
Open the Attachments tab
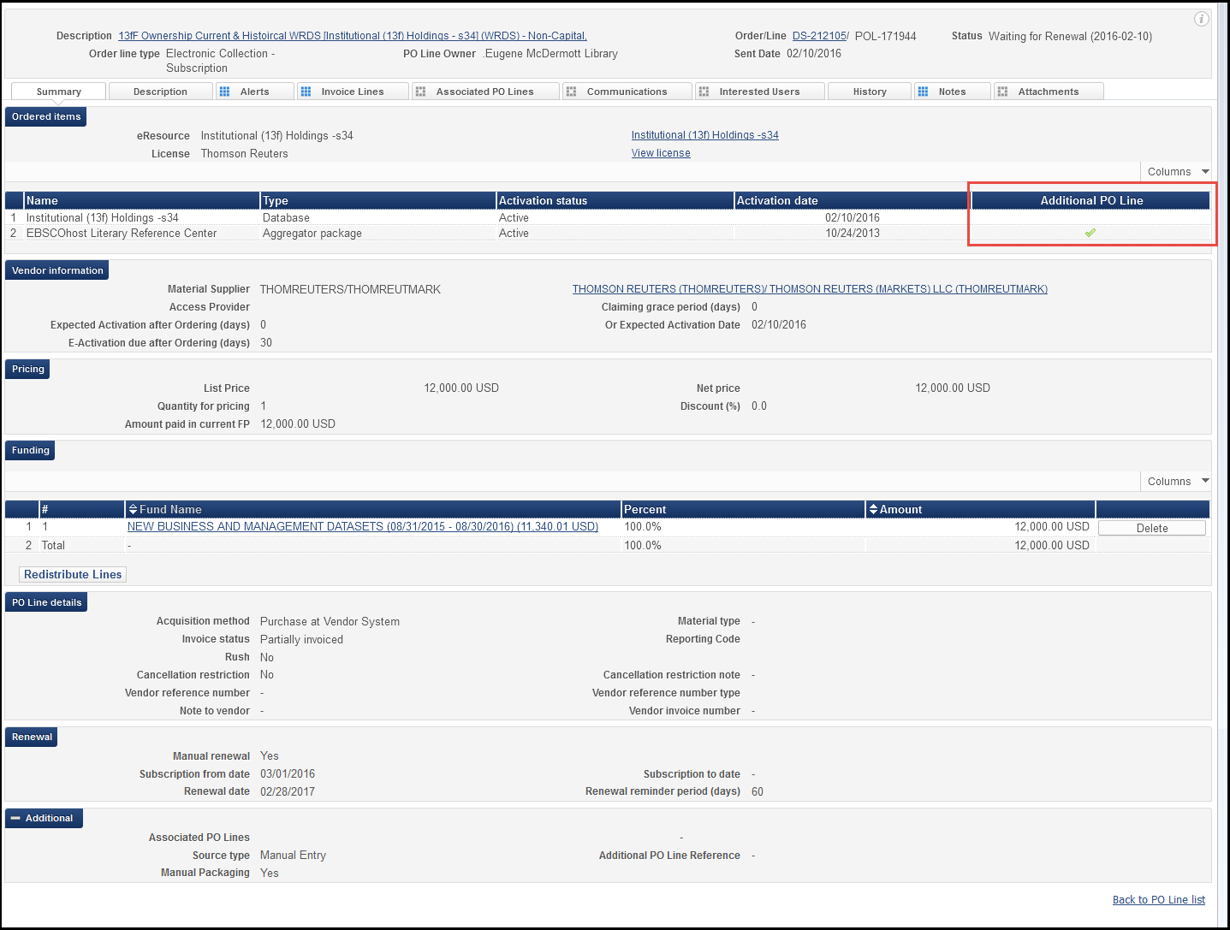(1049, 92)
